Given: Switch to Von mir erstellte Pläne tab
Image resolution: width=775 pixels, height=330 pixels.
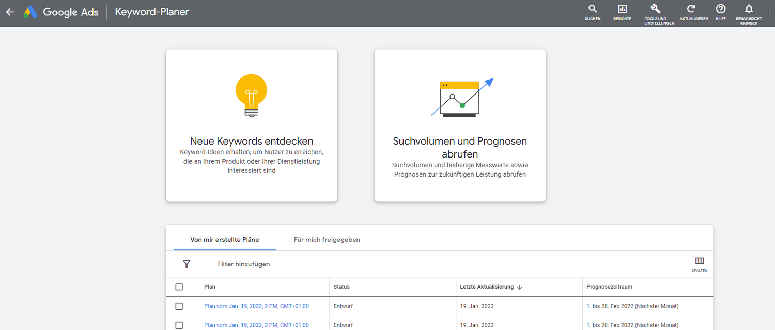Looking at the screenshot, I should click(225, 240).
